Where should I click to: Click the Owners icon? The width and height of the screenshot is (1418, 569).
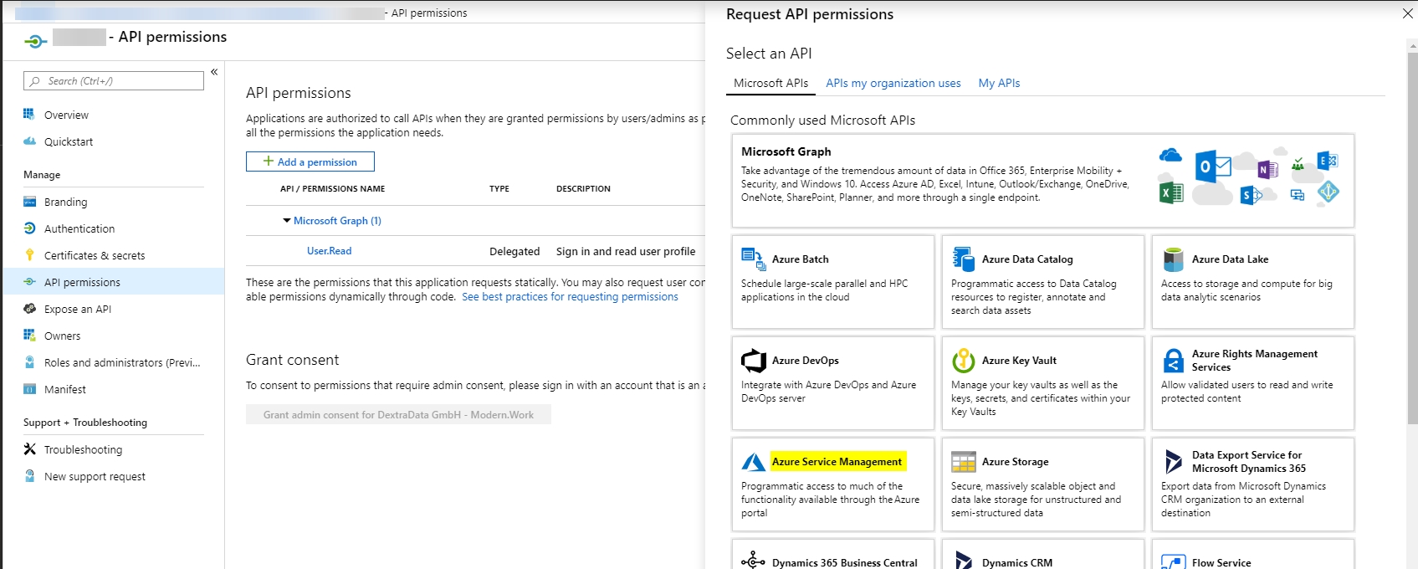[29, 336]
